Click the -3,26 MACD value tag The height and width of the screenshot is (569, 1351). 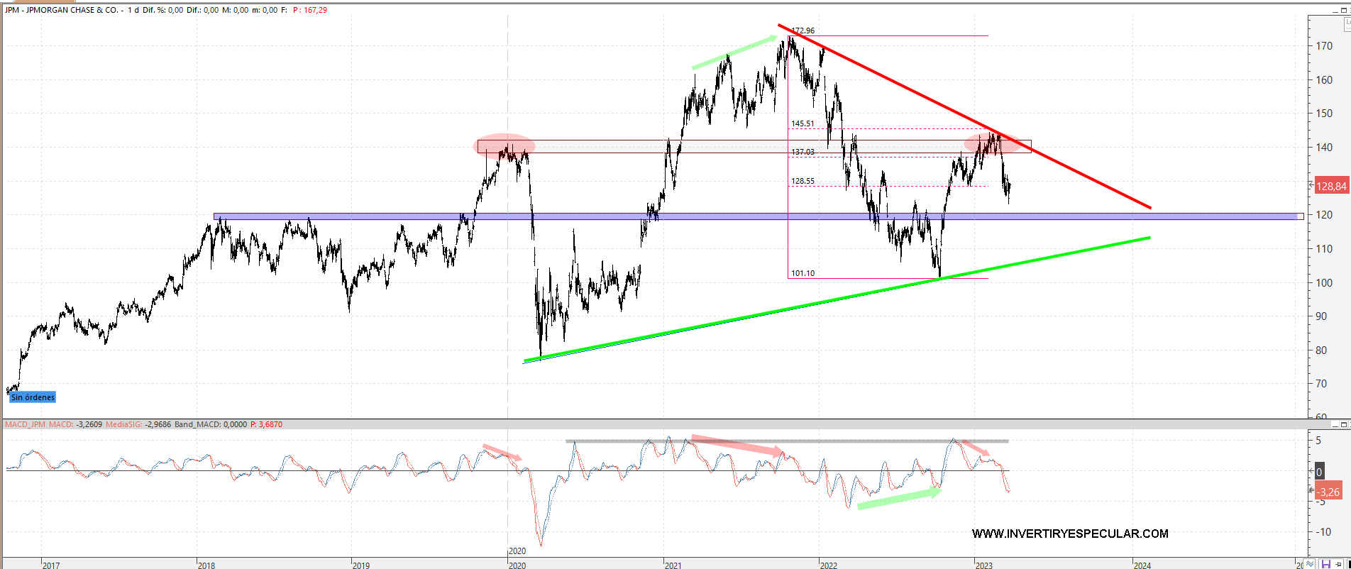(1328, 492)
